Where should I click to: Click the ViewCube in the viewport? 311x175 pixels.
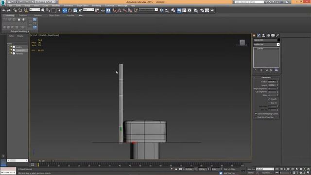coord(242,42)
